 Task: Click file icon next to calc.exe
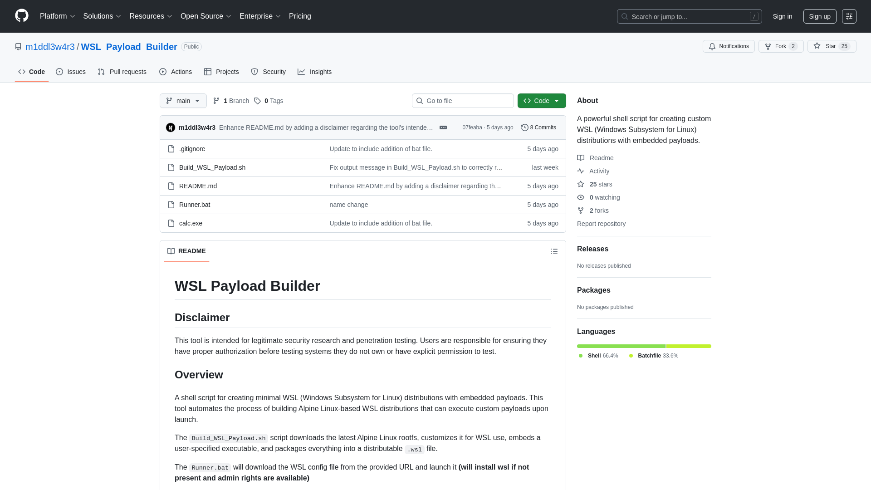tap(171, 223)
